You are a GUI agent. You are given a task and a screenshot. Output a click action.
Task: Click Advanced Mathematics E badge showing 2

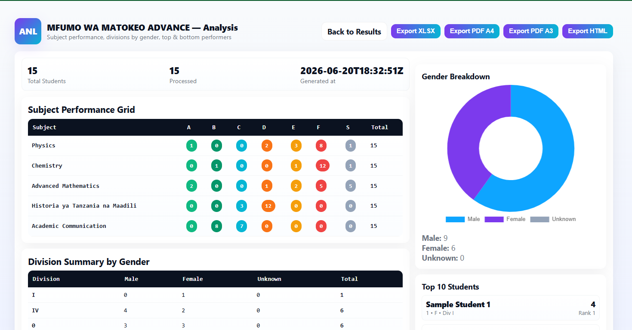(296, 186)
